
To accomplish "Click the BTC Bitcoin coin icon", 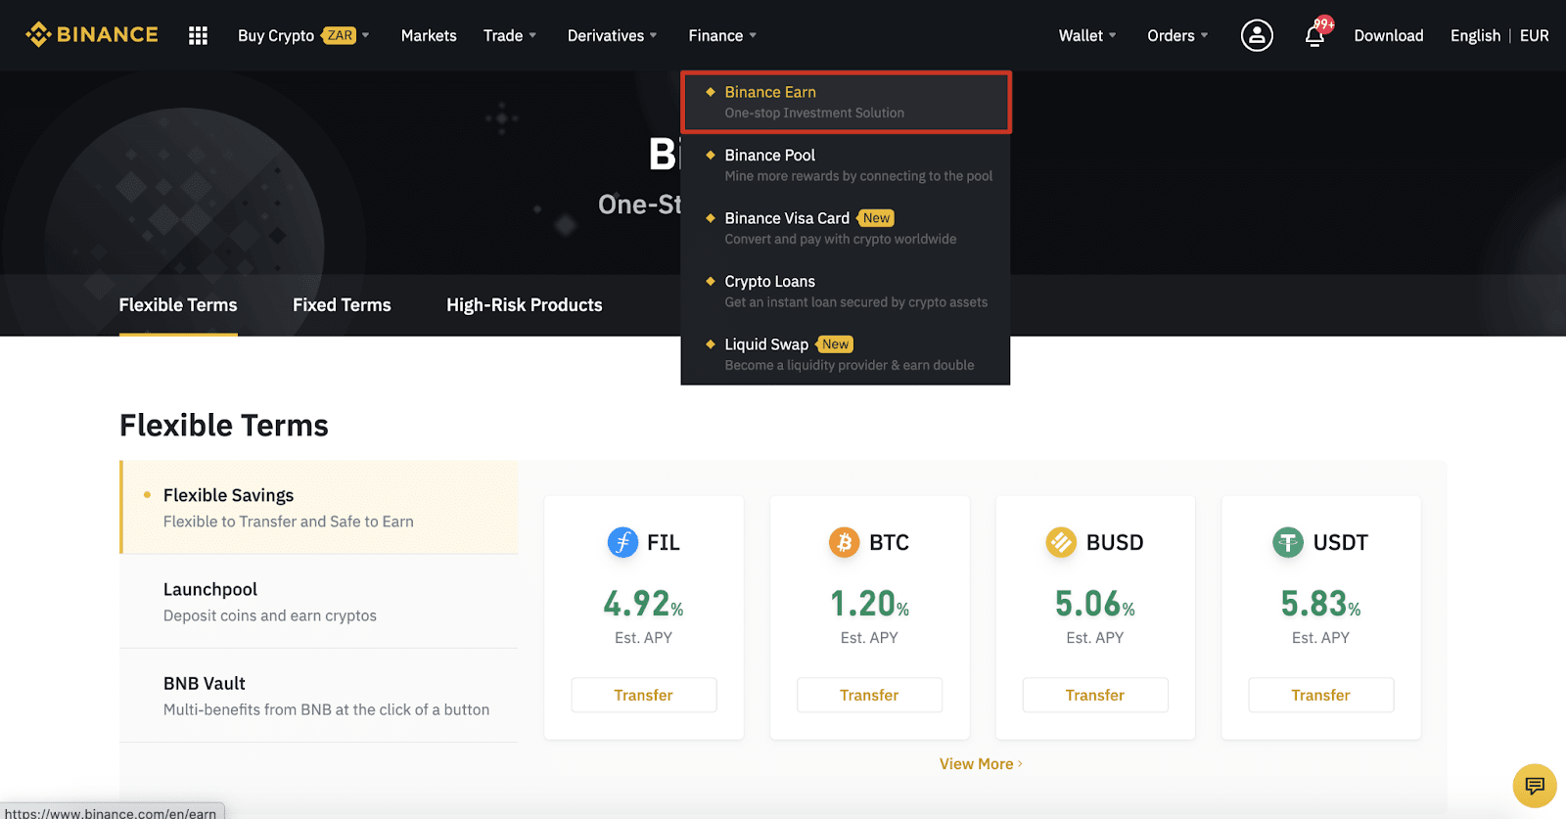I will tap(844, 542).
